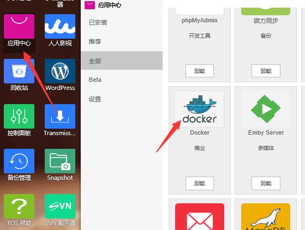Uninstall Emby Server via 卸载 button
305x230 pixels.
(x=266, y=183)
